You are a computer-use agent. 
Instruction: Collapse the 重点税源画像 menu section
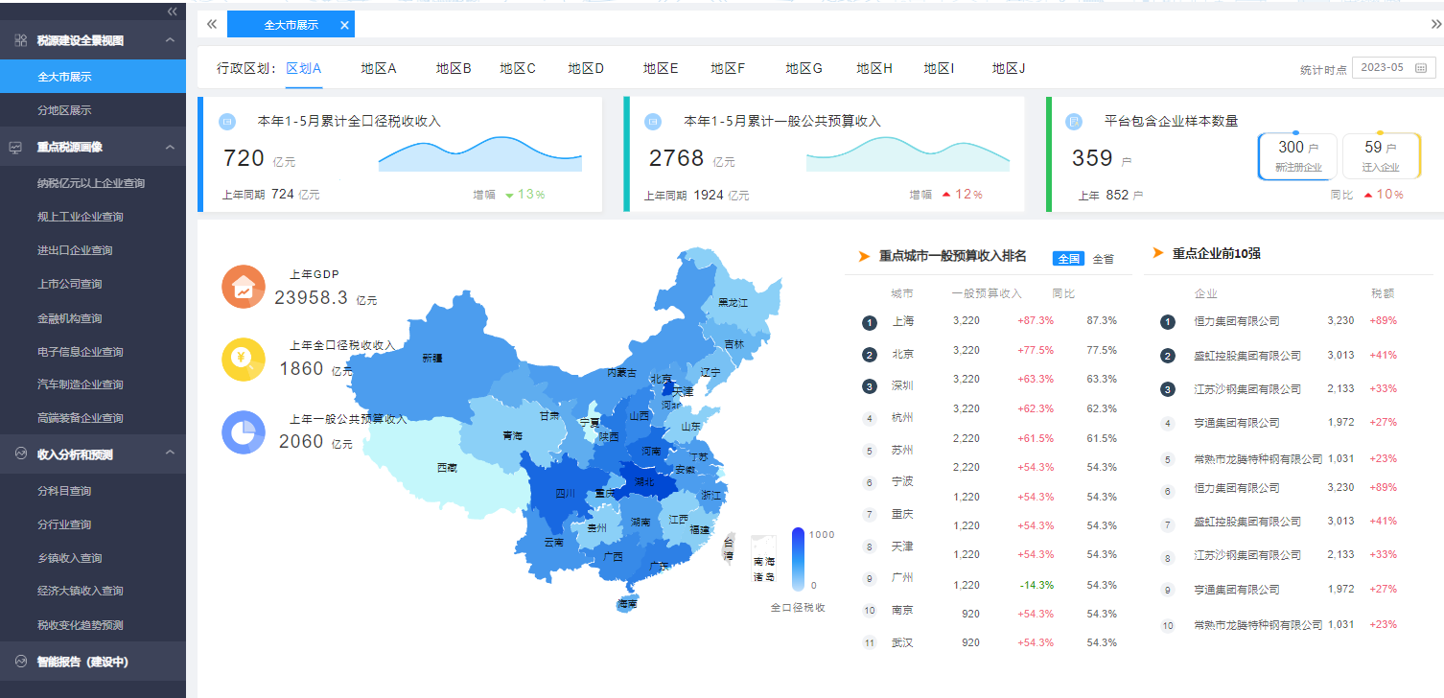(x=170, y=148)
